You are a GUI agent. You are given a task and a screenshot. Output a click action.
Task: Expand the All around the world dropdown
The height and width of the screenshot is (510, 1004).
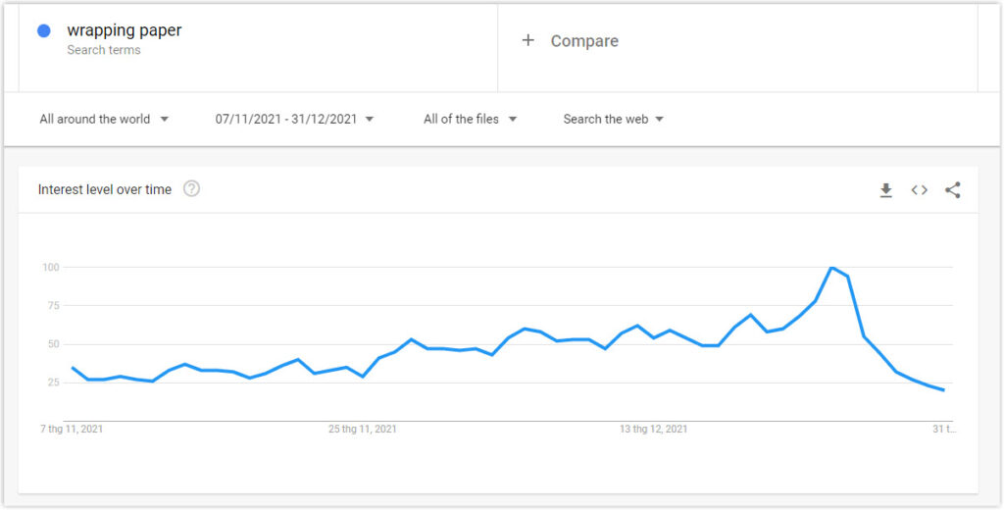104,120
